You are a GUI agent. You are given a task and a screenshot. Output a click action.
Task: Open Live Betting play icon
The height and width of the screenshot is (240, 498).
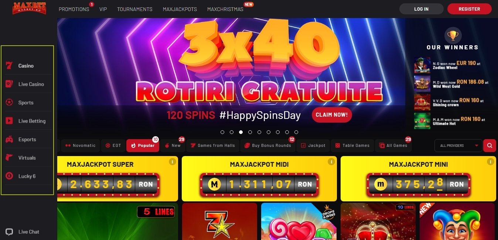(9, 121)
